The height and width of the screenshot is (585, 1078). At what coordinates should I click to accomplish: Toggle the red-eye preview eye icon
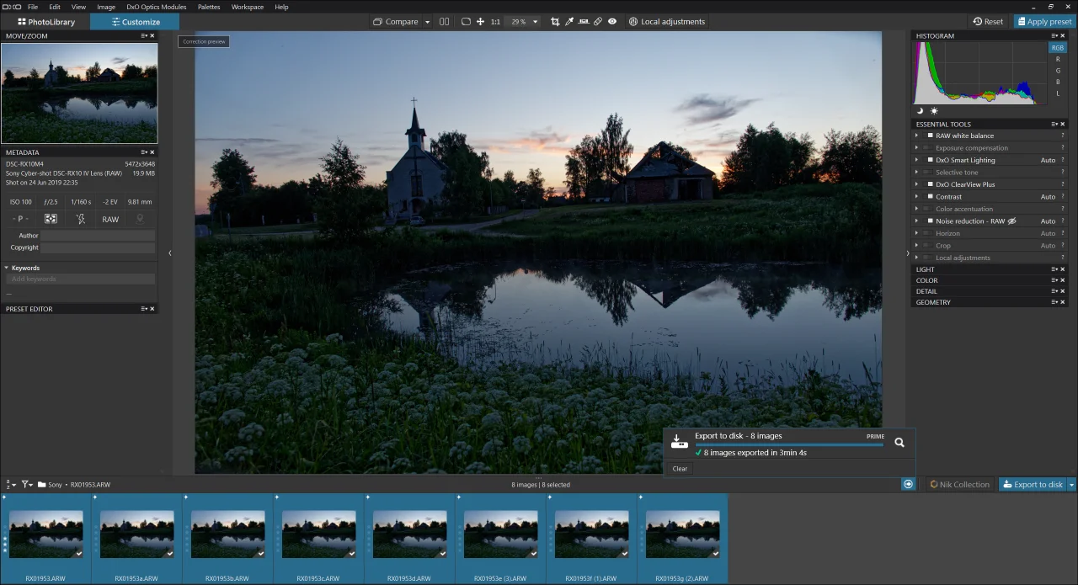[612, 21]
